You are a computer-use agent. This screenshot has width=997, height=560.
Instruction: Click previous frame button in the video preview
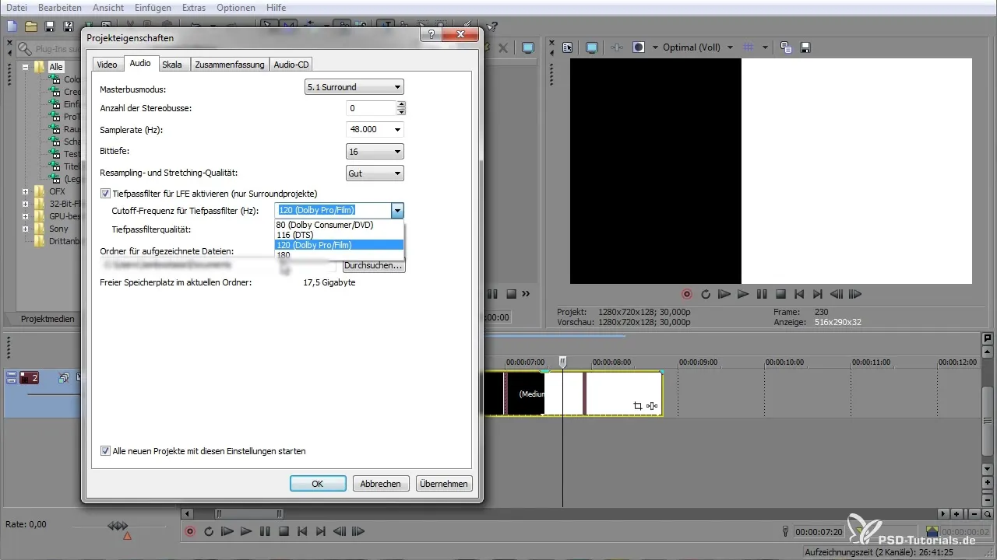[x=837, y=294]
